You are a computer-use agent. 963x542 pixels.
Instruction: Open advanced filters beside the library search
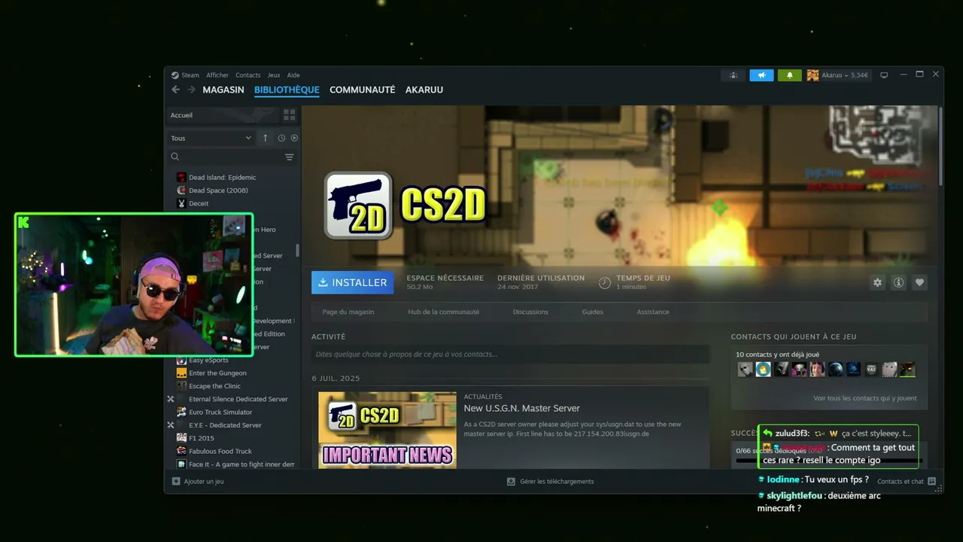(x=289, y=157)
